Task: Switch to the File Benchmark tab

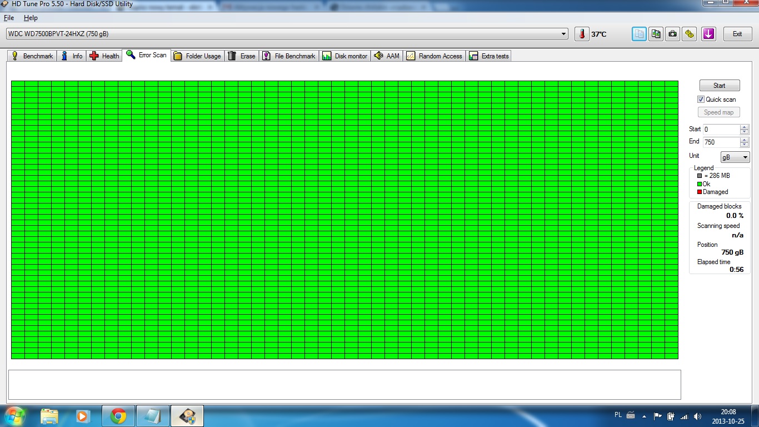Action: tap(289, 56)
